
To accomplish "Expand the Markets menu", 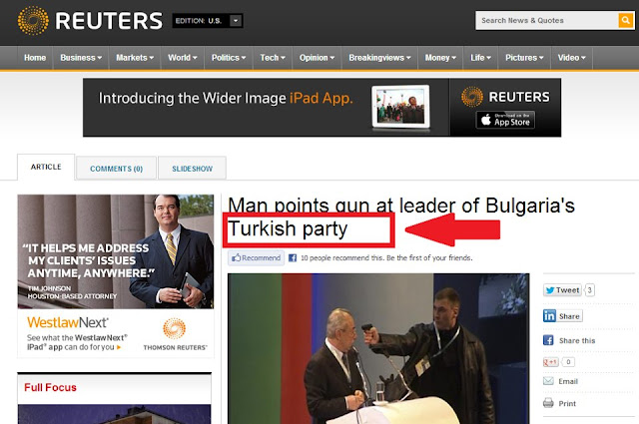I will coord(135,58).
